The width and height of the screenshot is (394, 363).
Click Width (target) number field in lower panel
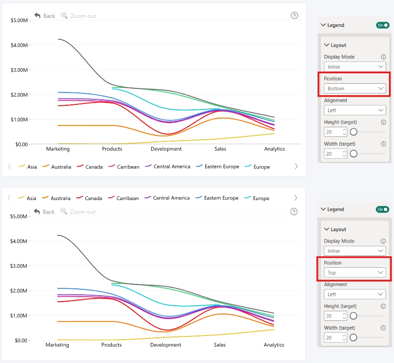(x=335, y=337)
